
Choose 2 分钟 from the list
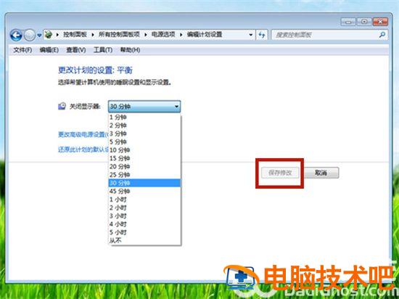point(144,126)
